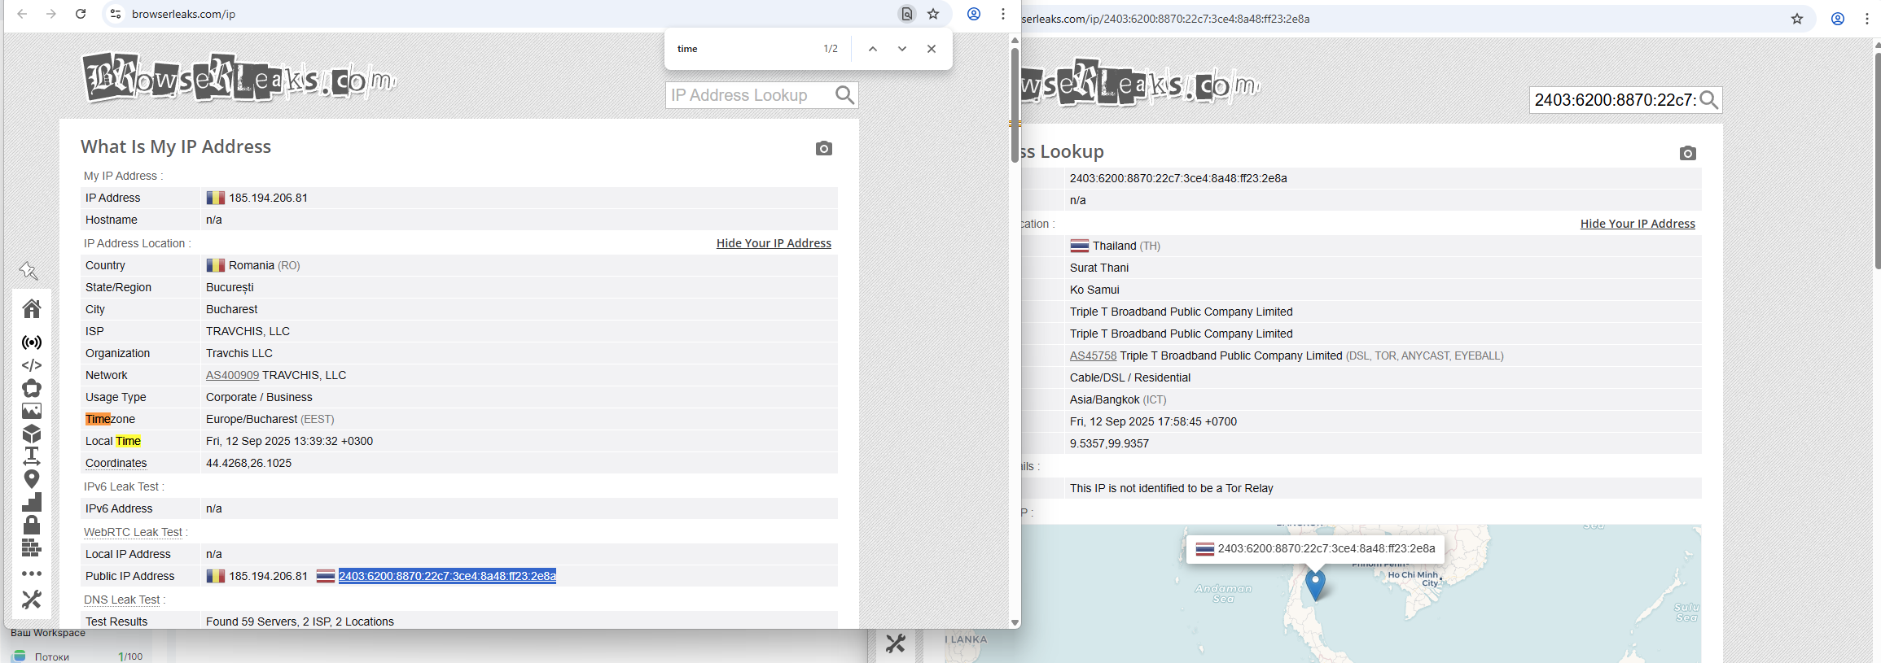
Task: Click the highlighted Timezone label
Action: point(110,419)
